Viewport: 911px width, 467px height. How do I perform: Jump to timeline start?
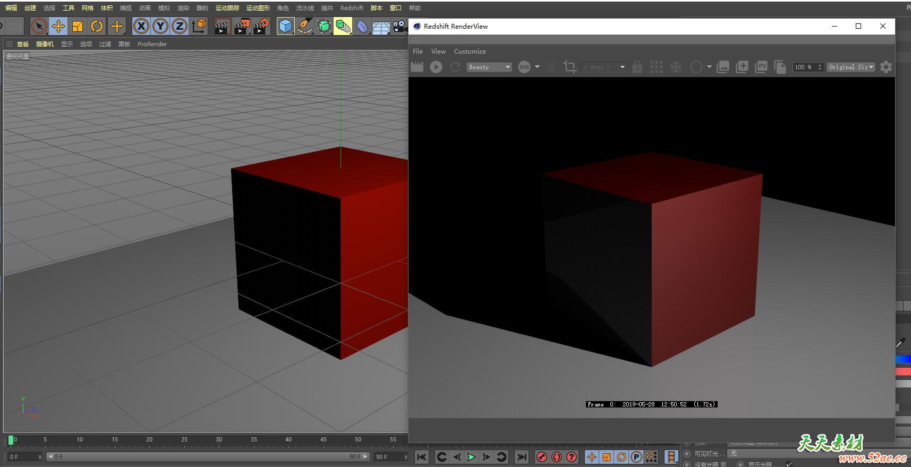tap(422, 457)
